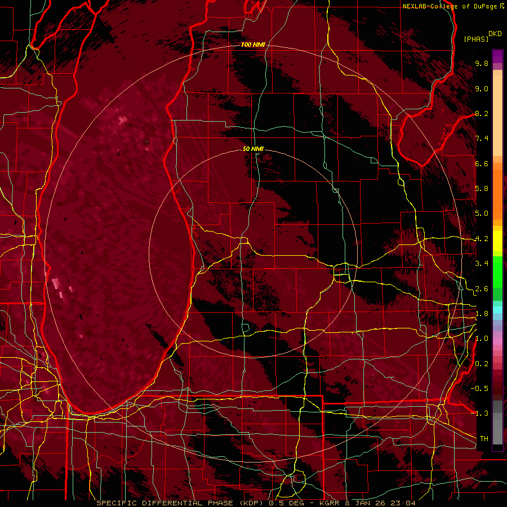The width and height of the screenshot is (507, 507).
Task: Select the 6.6 scale value
Action: (x=482, y=163)
